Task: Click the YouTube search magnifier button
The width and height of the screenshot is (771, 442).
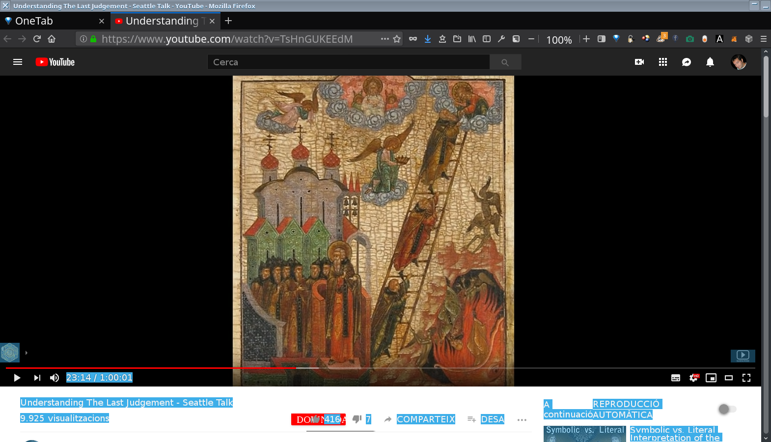Action: coord(505,62)
